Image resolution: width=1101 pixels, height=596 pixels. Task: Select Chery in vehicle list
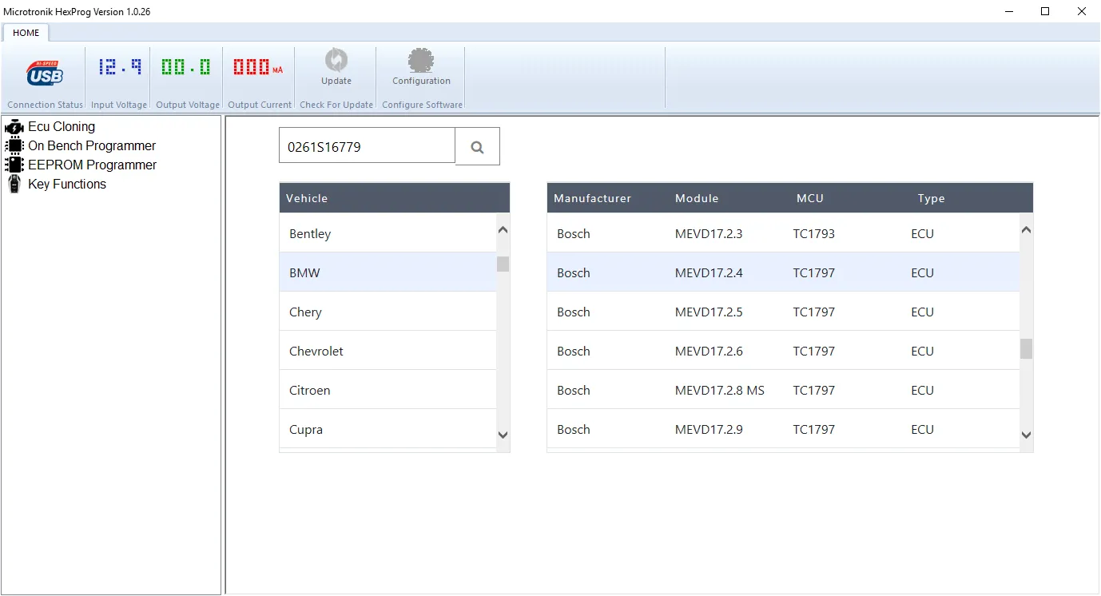[388, 312]
